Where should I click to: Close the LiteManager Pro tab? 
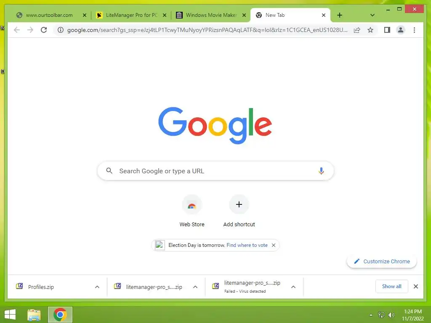[165, 15]
